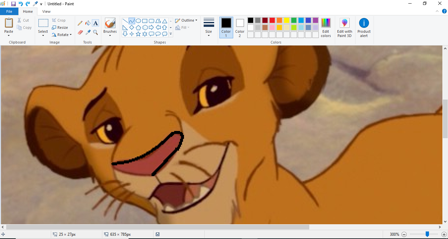Choose the white color swatch
448x239 pixels.
(x=251, y=28)
